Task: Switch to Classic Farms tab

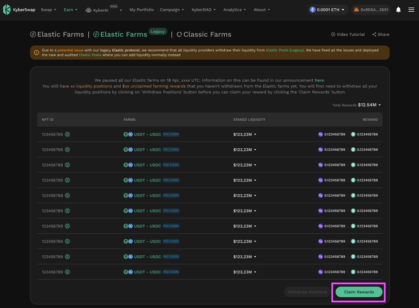Action: [204, 34]
